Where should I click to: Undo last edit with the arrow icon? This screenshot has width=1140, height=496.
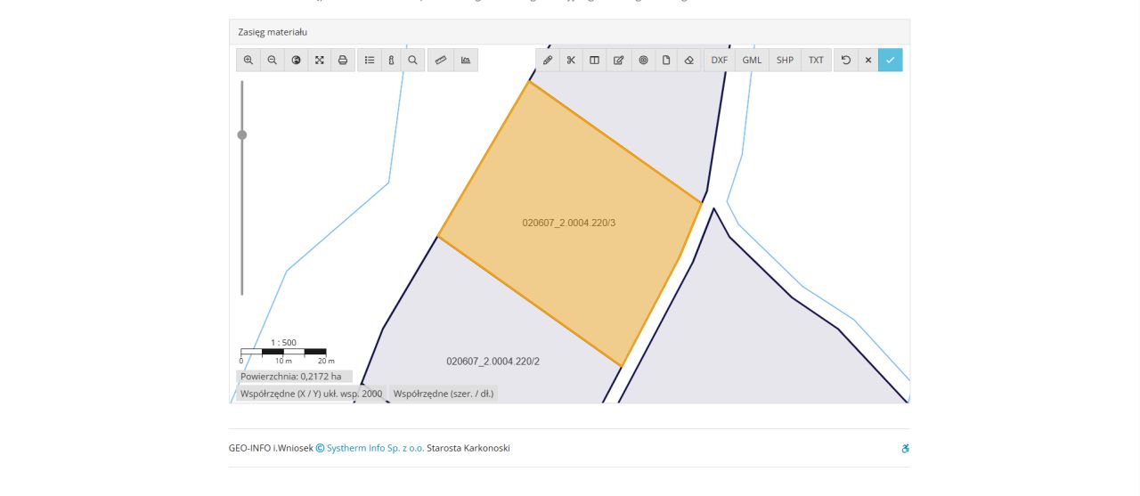click(846, 60)
